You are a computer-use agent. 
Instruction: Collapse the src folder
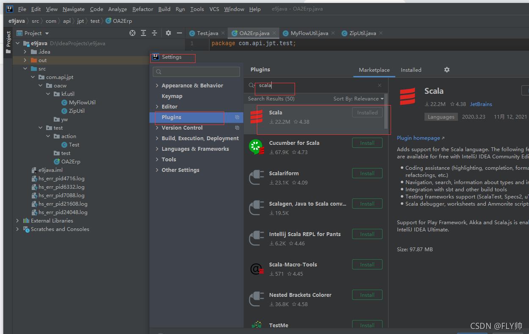click(25, 68)
